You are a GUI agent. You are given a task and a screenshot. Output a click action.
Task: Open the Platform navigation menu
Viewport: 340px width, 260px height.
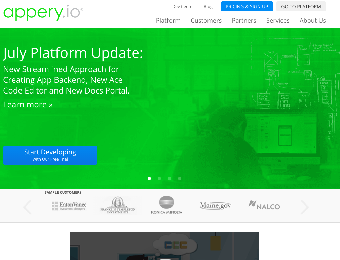168,21
